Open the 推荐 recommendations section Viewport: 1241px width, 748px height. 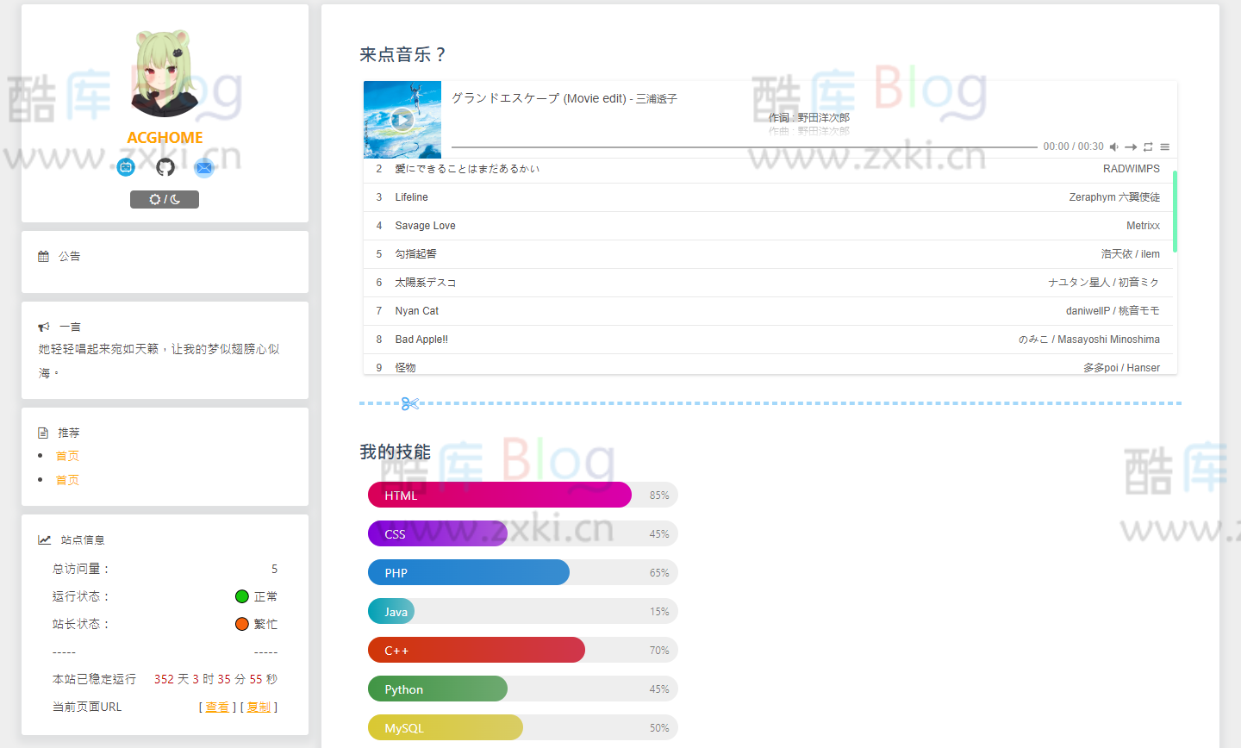[x=69, y=432]
